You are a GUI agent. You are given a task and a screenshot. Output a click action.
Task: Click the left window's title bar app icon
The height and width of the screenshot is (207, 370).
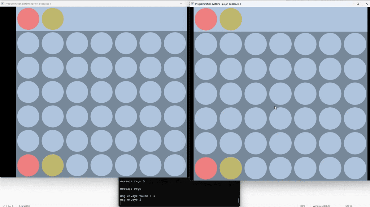click(3, 4)
